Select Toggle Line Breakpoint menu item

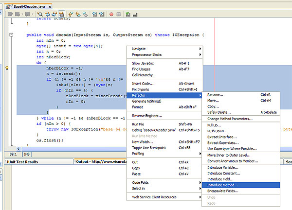(164, 148)
